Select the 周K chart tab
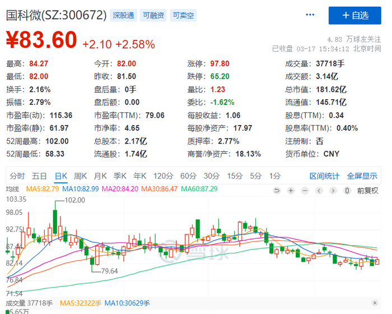The height and width of the screenshot is (314, 392). click(80, 176)
